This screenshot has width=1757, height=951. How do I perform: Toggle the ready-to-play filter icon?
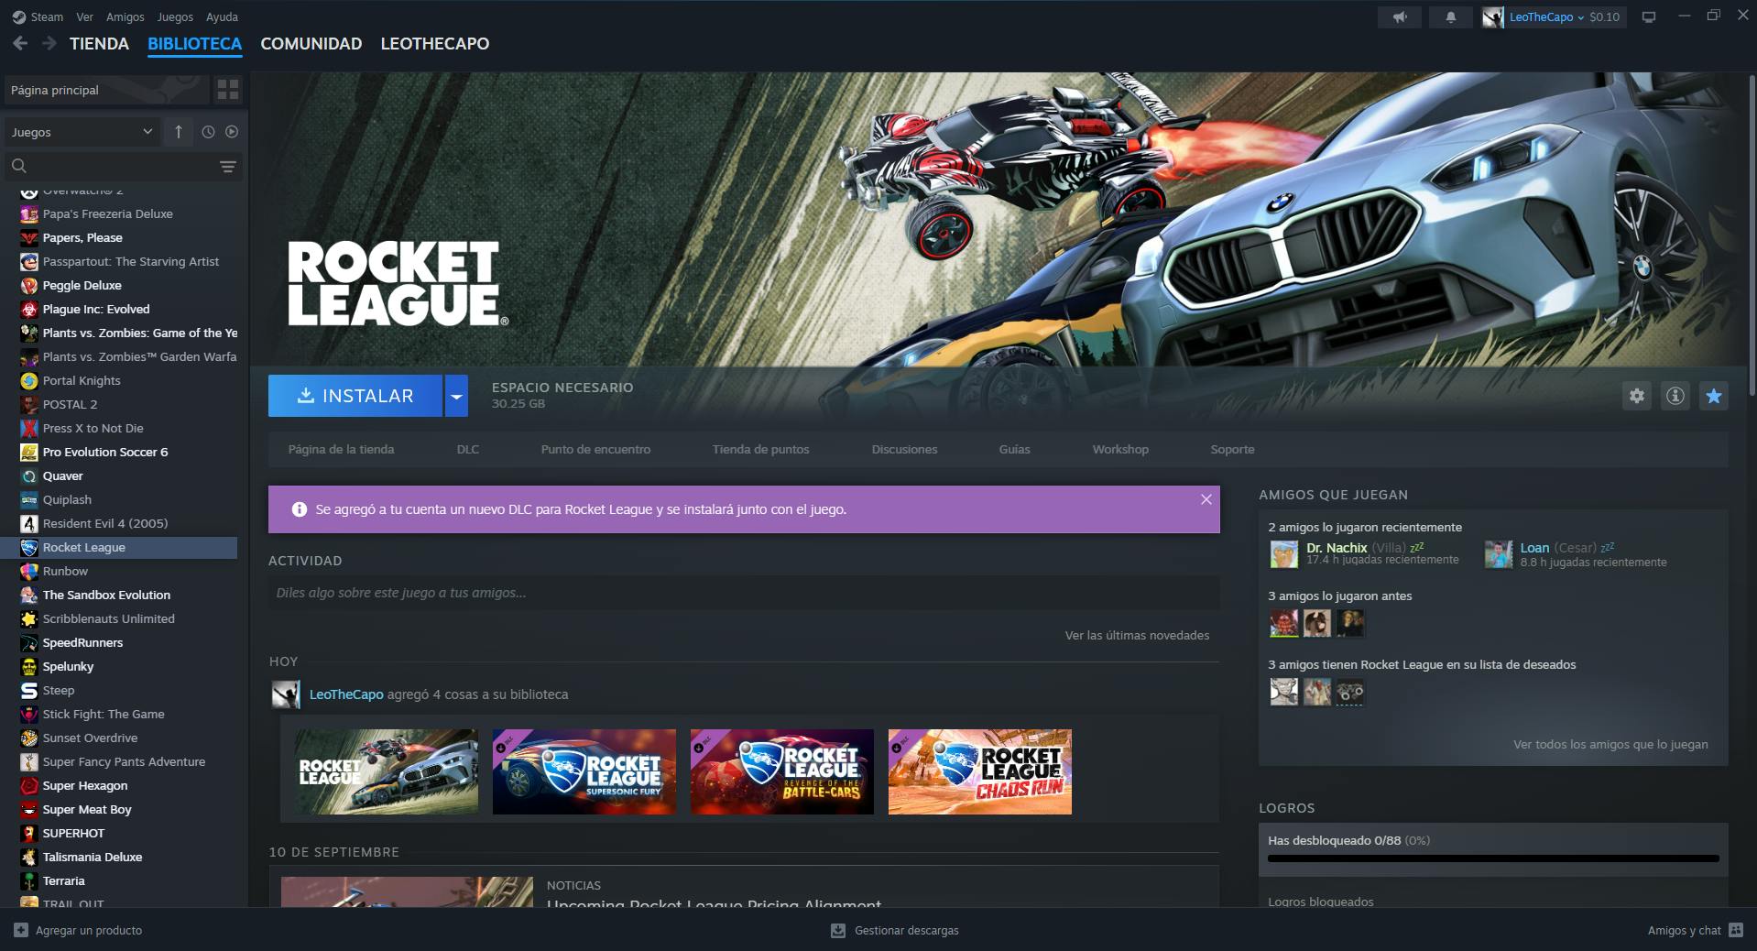coord(232,132)
